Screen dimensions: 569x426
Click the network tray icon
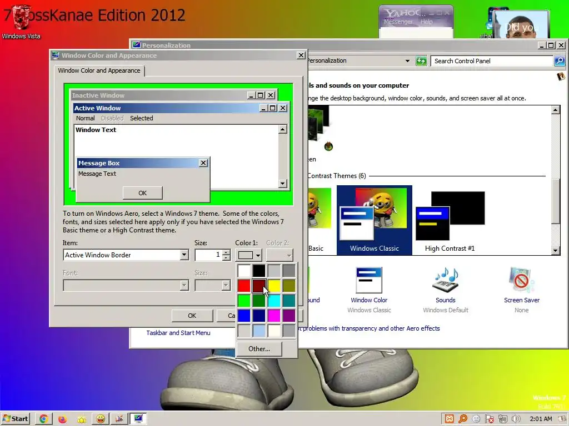pos(502,419)
